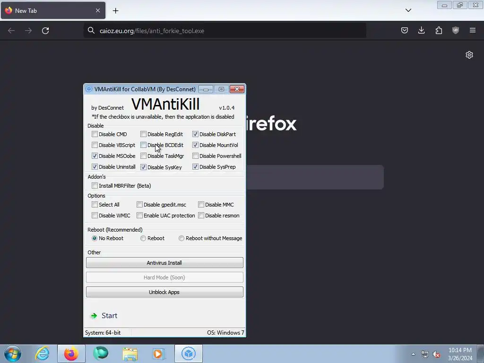
Task: Click OS: Windows 7 status text
Action: tap(225, 332)
